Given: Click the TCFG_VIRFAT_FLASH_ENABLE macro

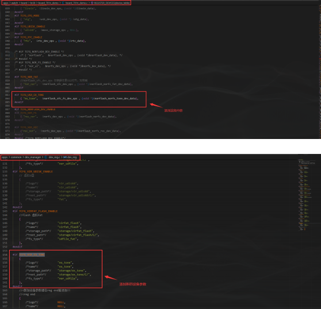Looking at the screenshot, I should [39, 211].
